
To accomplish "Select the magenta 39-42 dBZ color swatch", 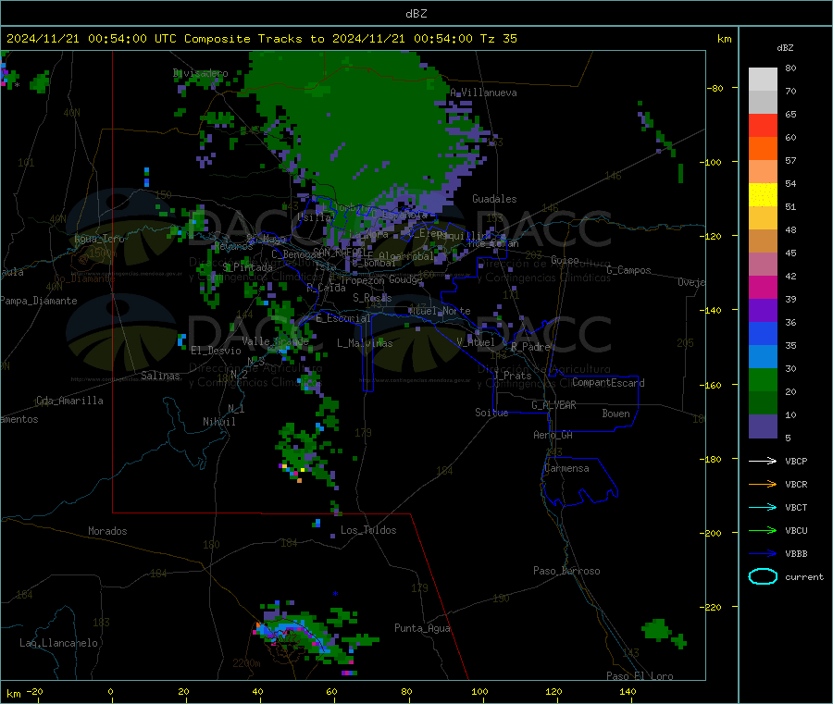I will pos(763,287).
